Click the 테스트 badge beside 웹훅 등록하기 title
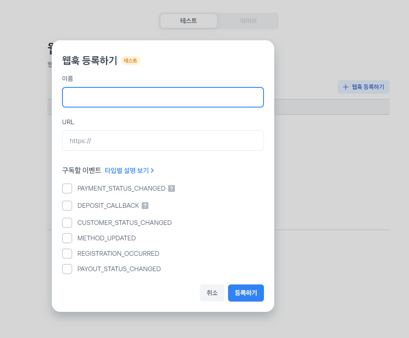409x338 pixels. (x=130, y=60)
